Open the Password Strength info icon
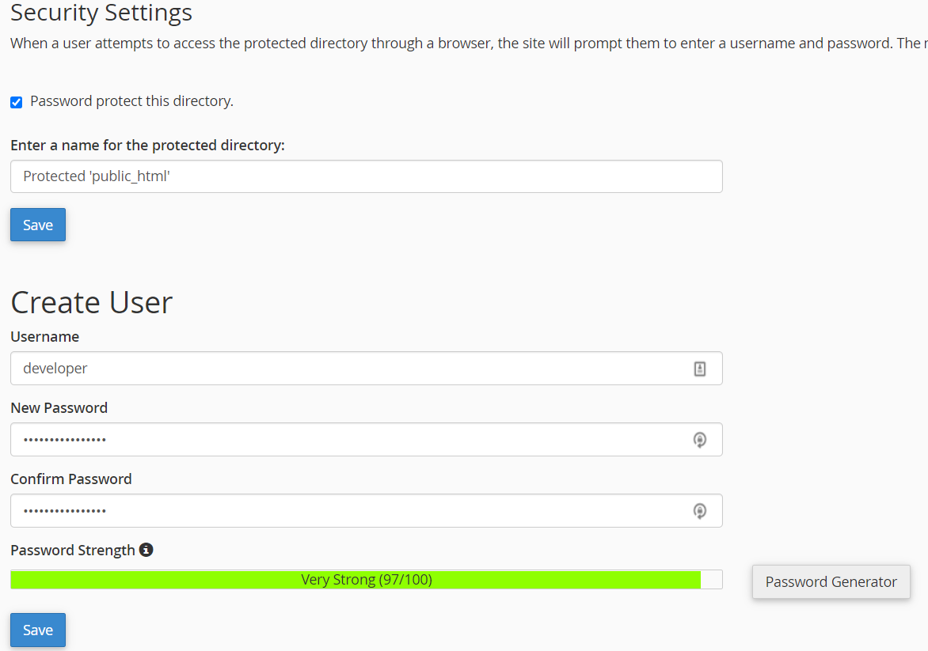 pyautogui.click(x=146, y=550)
